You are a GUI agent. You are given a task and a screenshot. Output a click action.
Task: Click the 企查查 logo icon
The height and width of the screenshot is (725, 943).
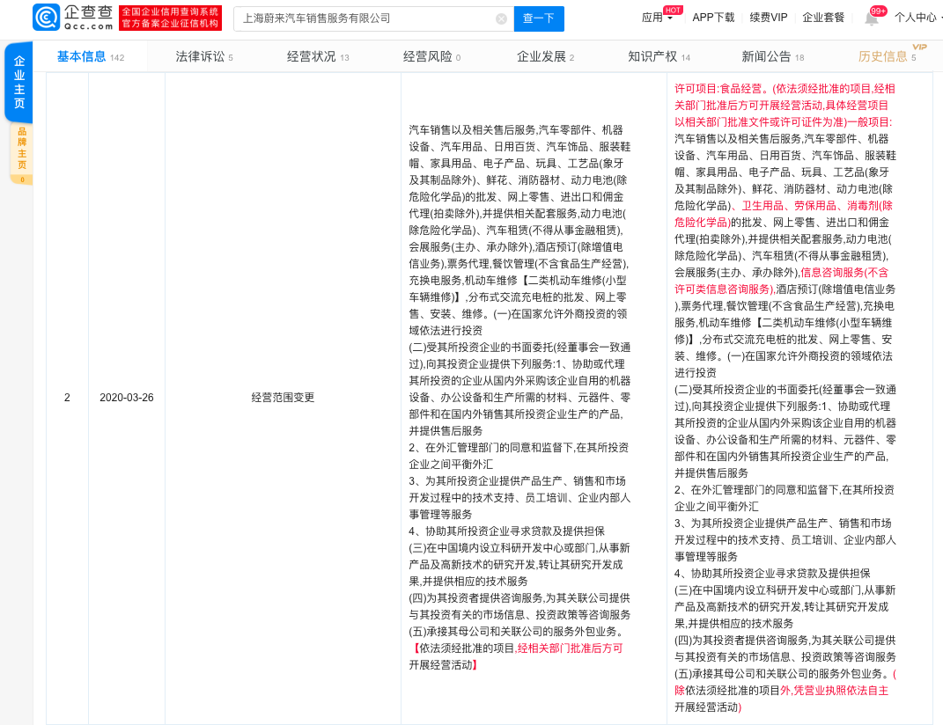point(47,18)
